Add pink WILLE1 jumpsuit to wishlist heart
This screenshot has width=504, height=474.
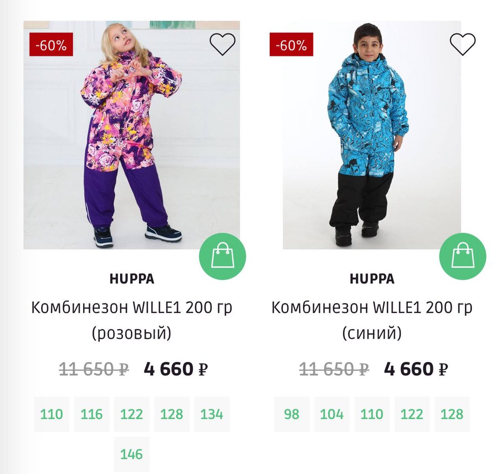pyautogui.click(x=222, y=44)
